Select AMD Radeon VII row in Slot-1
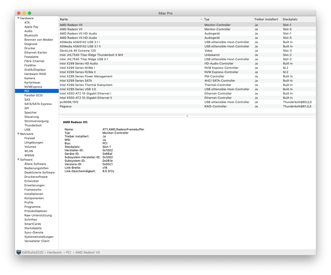The height and width of the screenshot is (275, 331). click(187, 25)
